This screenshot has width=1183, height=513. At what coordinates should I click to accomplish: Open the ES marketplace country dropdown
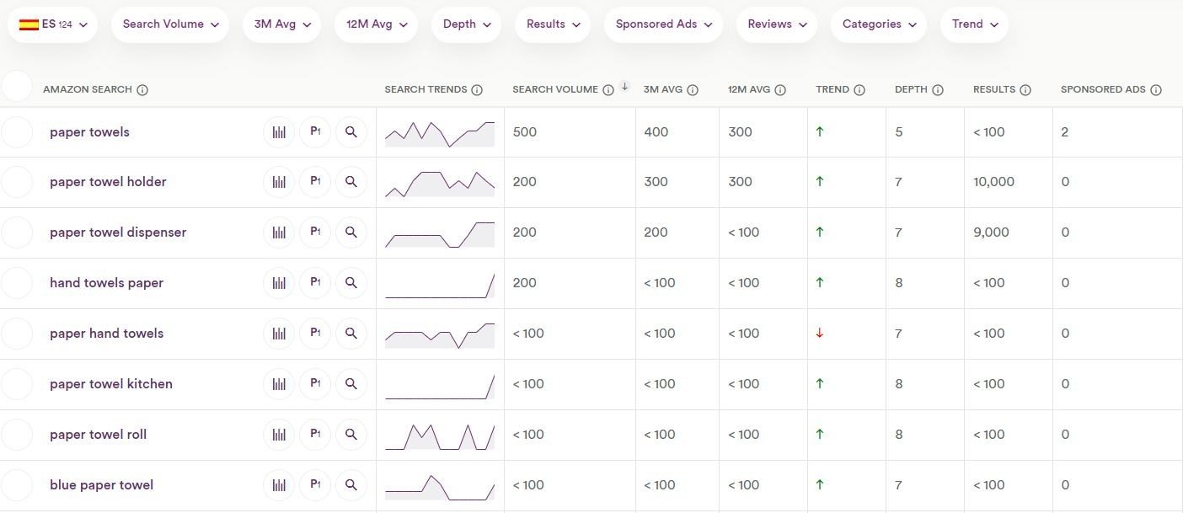pyautogui.click(x=53, y=24)
